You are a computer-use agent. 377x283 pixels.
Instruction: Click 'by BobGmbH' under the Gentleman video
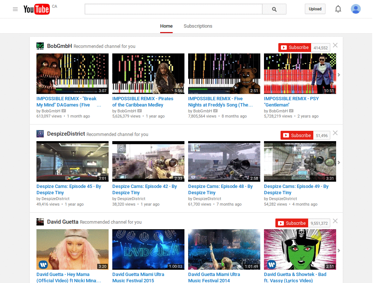276,111
